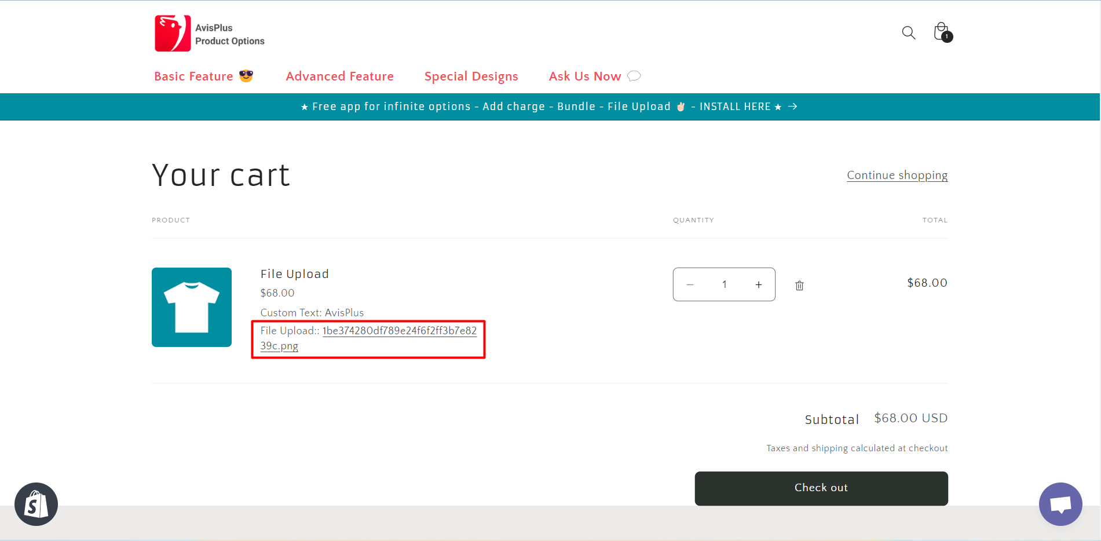The width and height of the screenshot is (1101, 541).
Task: Click the AvisPlus Product Options store name
Action: 229,34
